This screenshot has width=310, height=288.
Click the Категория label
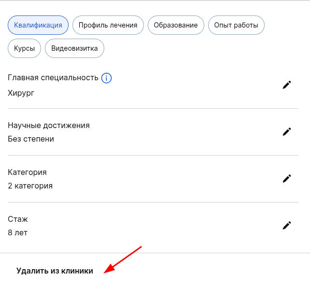(x=28, y=173)
